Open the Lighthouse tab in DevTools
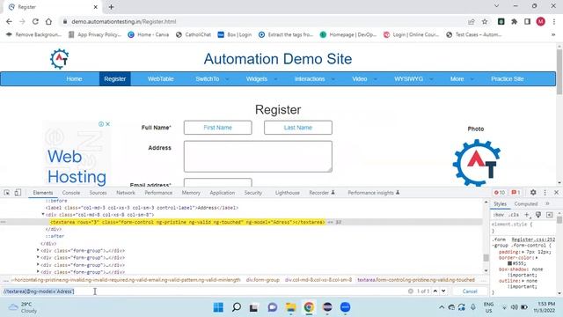 (288, 193)
